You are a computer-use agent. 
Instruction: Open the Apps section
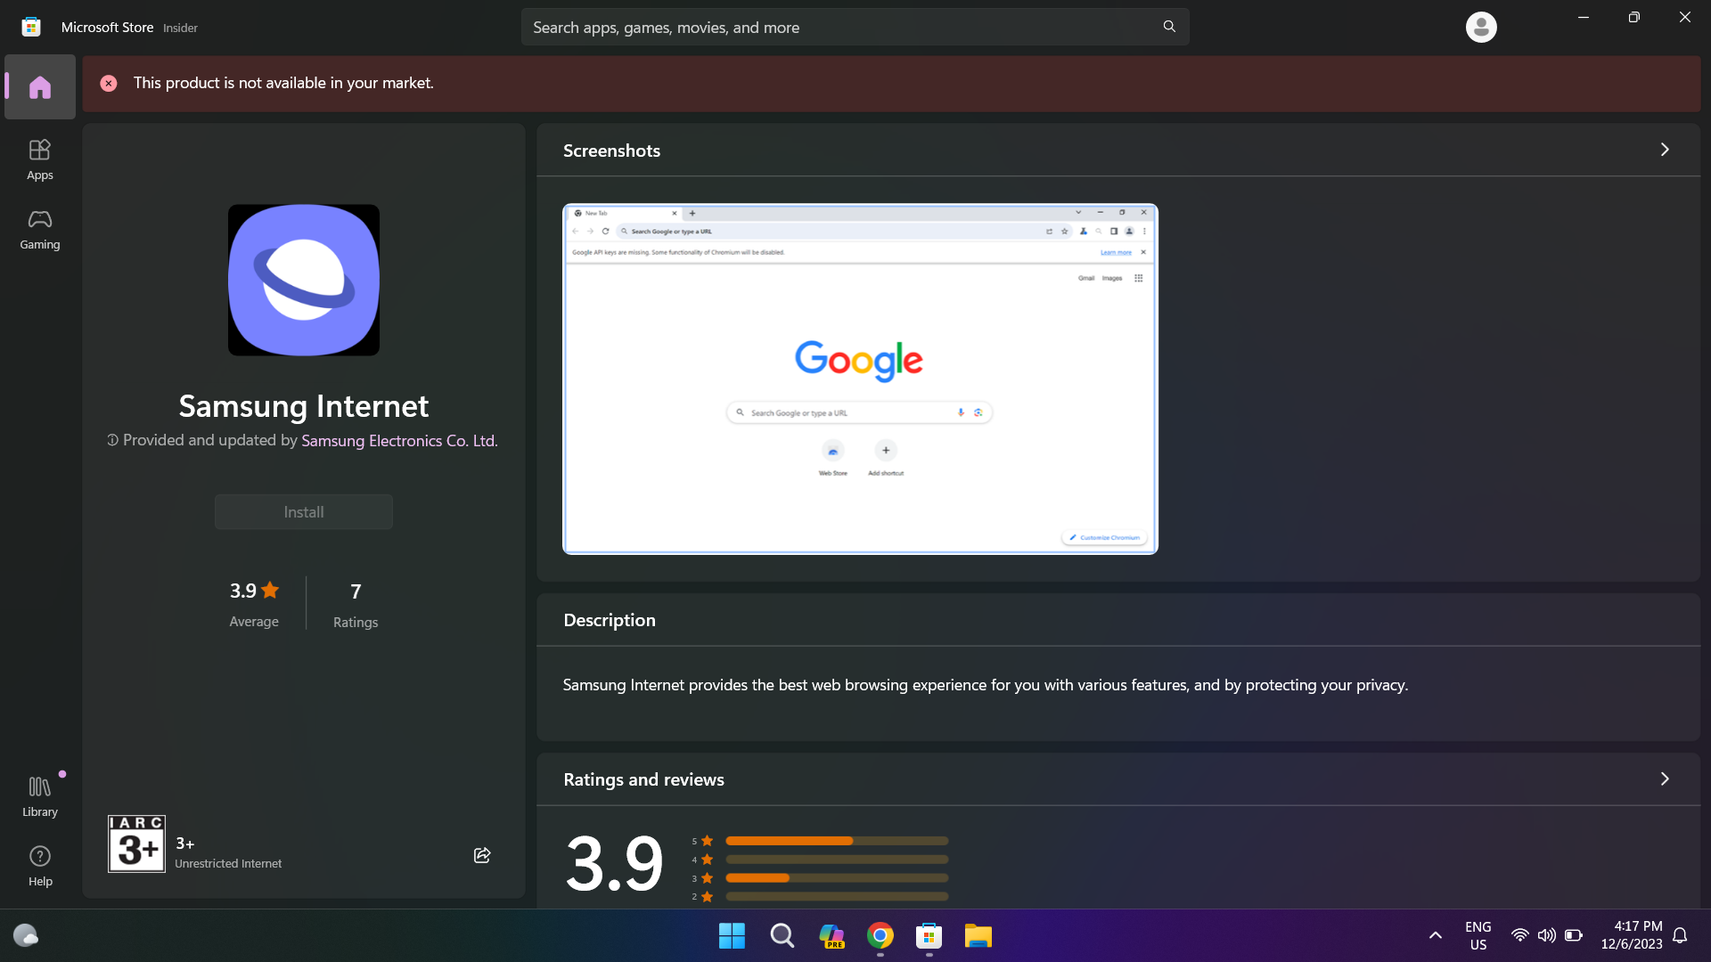(x=39, y=159)
